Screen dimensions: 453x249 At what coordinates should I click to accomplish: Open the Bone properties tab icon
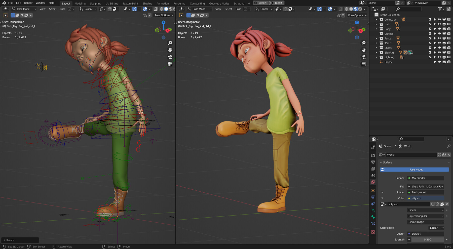pos(373,217)
